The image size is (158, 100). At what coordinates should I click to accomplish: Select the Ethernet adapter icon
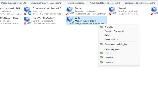70,11
